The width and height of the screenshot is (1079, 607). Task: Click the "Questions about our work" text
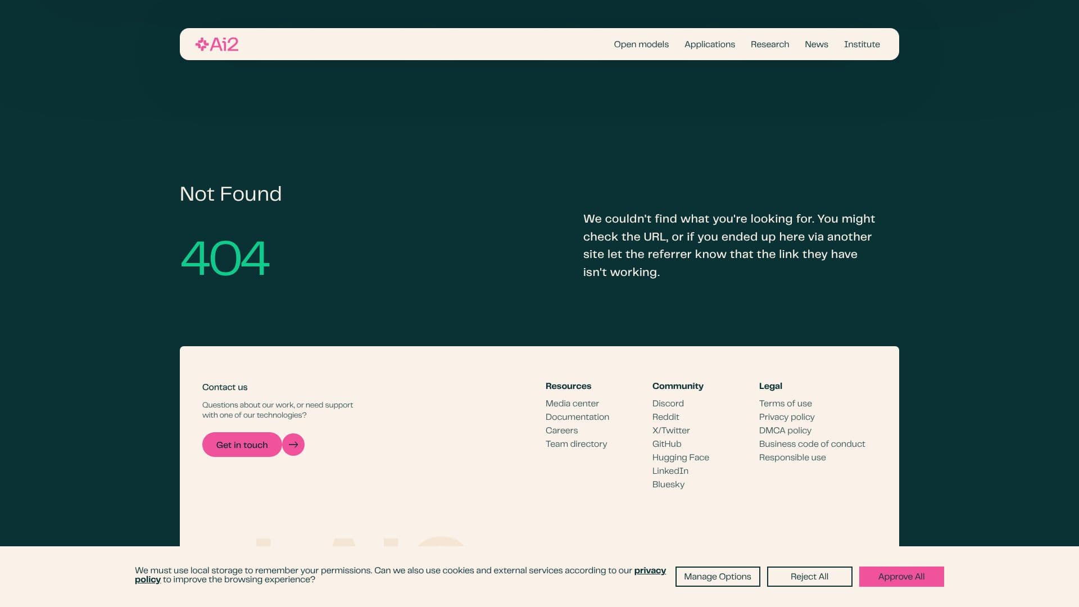click(x=278, y=410)
